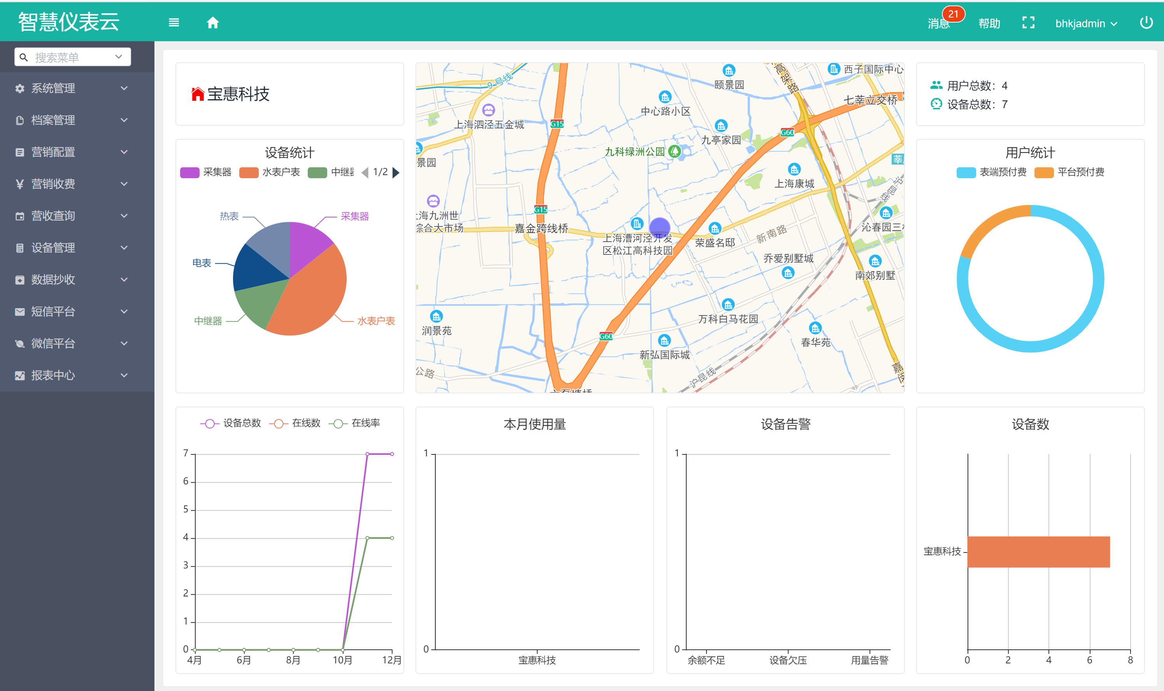
Task: Click the hamburger menu collapse icon
Action: click(174, 22)
